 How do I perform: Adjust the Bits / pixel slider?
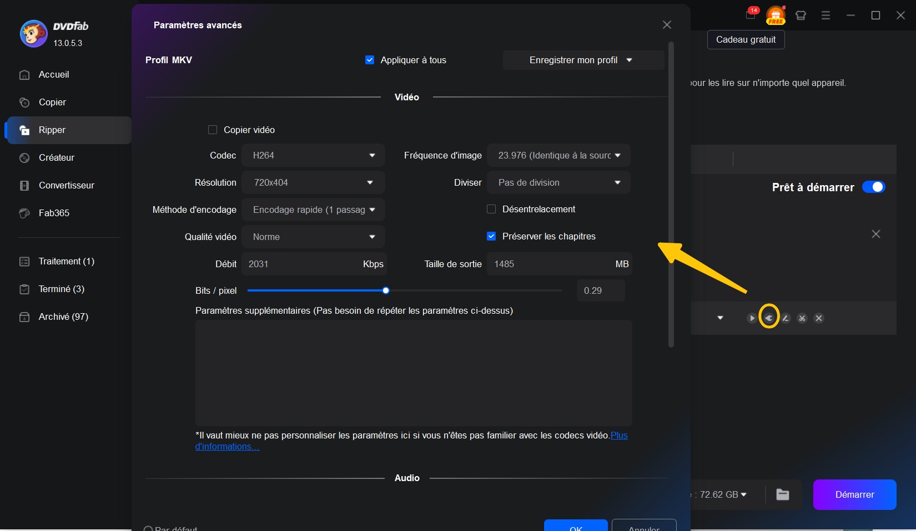[x=386, y=290]
